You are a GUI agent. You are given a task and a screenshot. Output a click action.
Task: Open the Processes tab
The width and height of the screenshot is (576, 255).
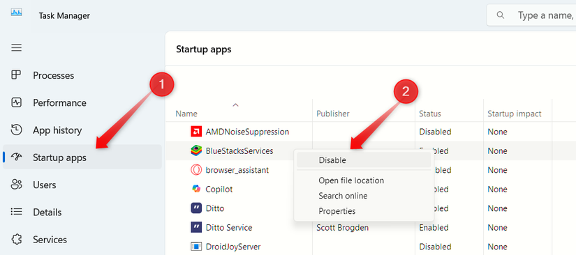click(82, 75)
